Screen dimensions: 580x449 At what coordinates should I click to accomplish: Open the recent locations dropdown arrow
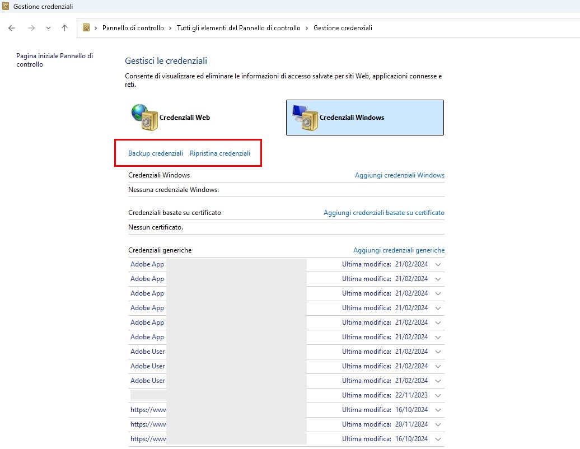pos(48,28)
